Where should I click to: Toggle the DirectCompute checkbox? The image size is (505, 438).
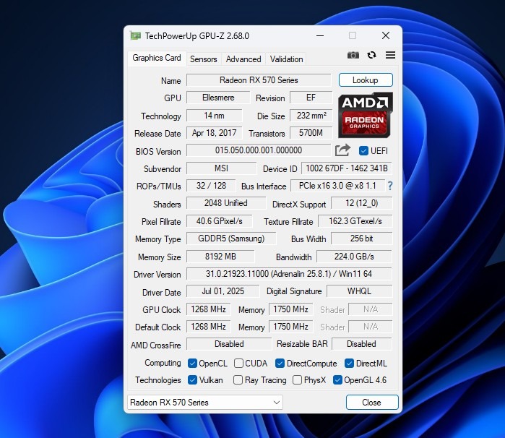click(x=280, y=364)
